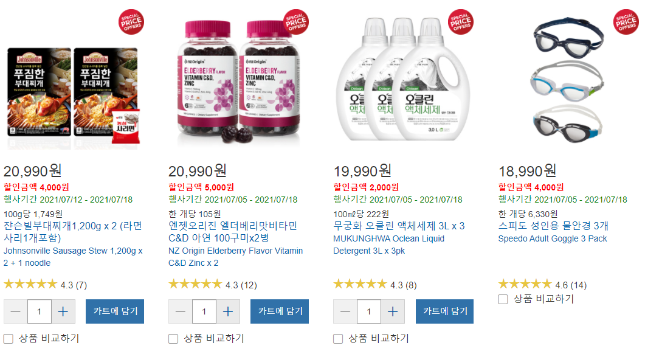Check compare box for Johnsonville Sausage Stew

tap(9, 339)
